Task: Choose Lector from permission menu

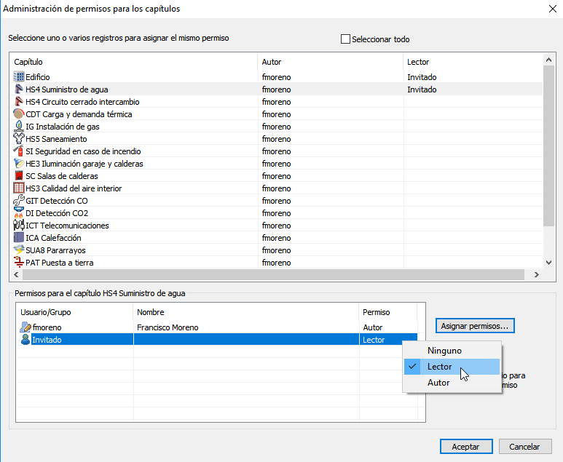Action: pos(452,367)
